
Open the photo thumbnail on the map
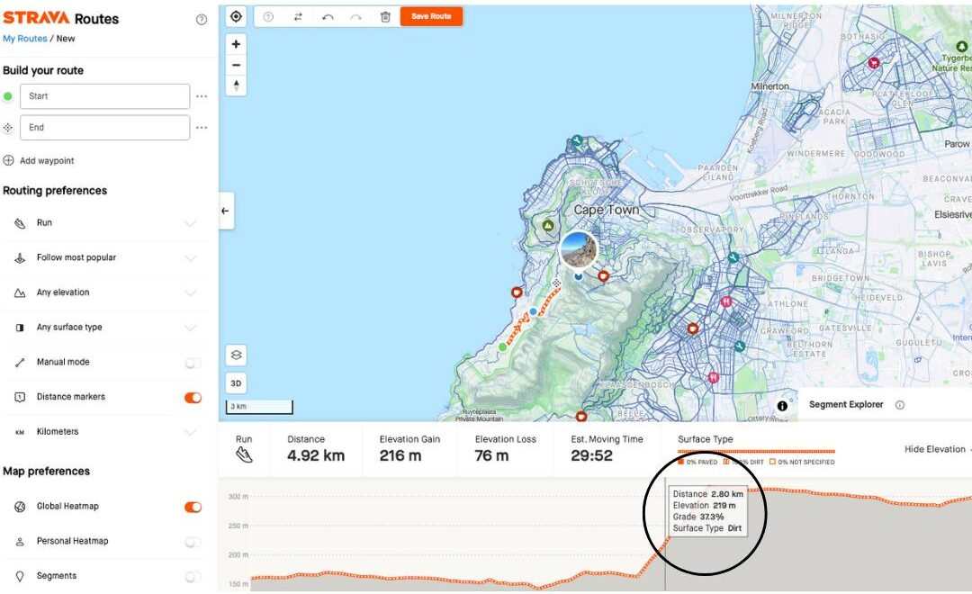click(579, 250)
